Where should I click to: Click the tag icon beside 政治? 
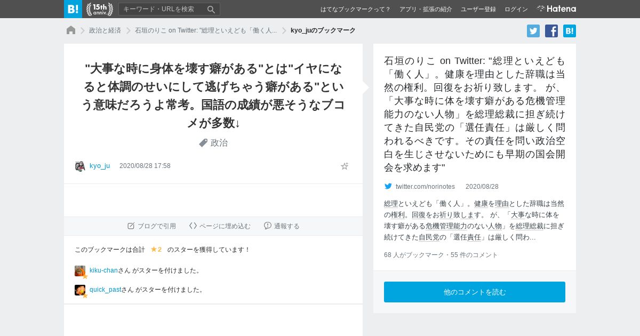tap(203, 143)
